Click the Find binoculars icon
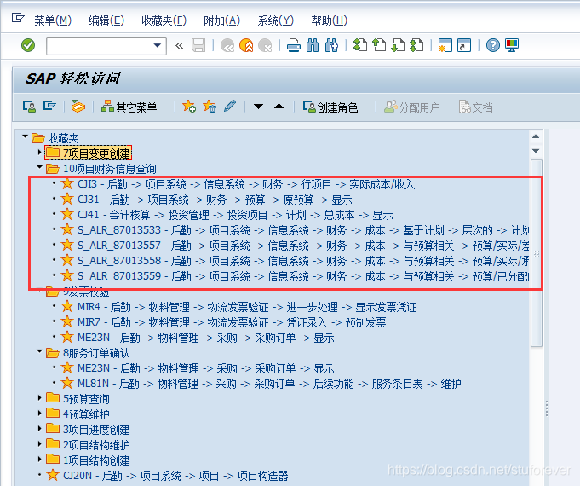Image resolution: width=580 pixels, height=486 pixels. pos(313,45)
